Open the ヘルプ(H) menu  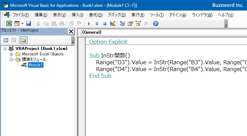[x=226, y=15]
